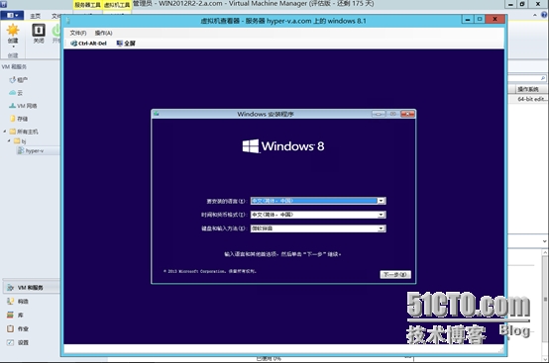Click the VM viewer title bar icon
This screenshot has height=363, width=549.
point(68,21)
